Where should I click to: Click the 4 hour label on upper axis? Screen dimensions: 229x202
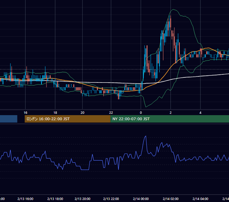point(200,113)
